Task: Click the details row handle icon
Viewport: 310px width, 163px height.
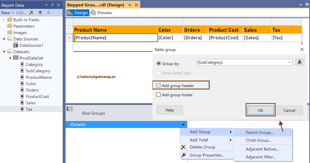Action: click(69, 38)
